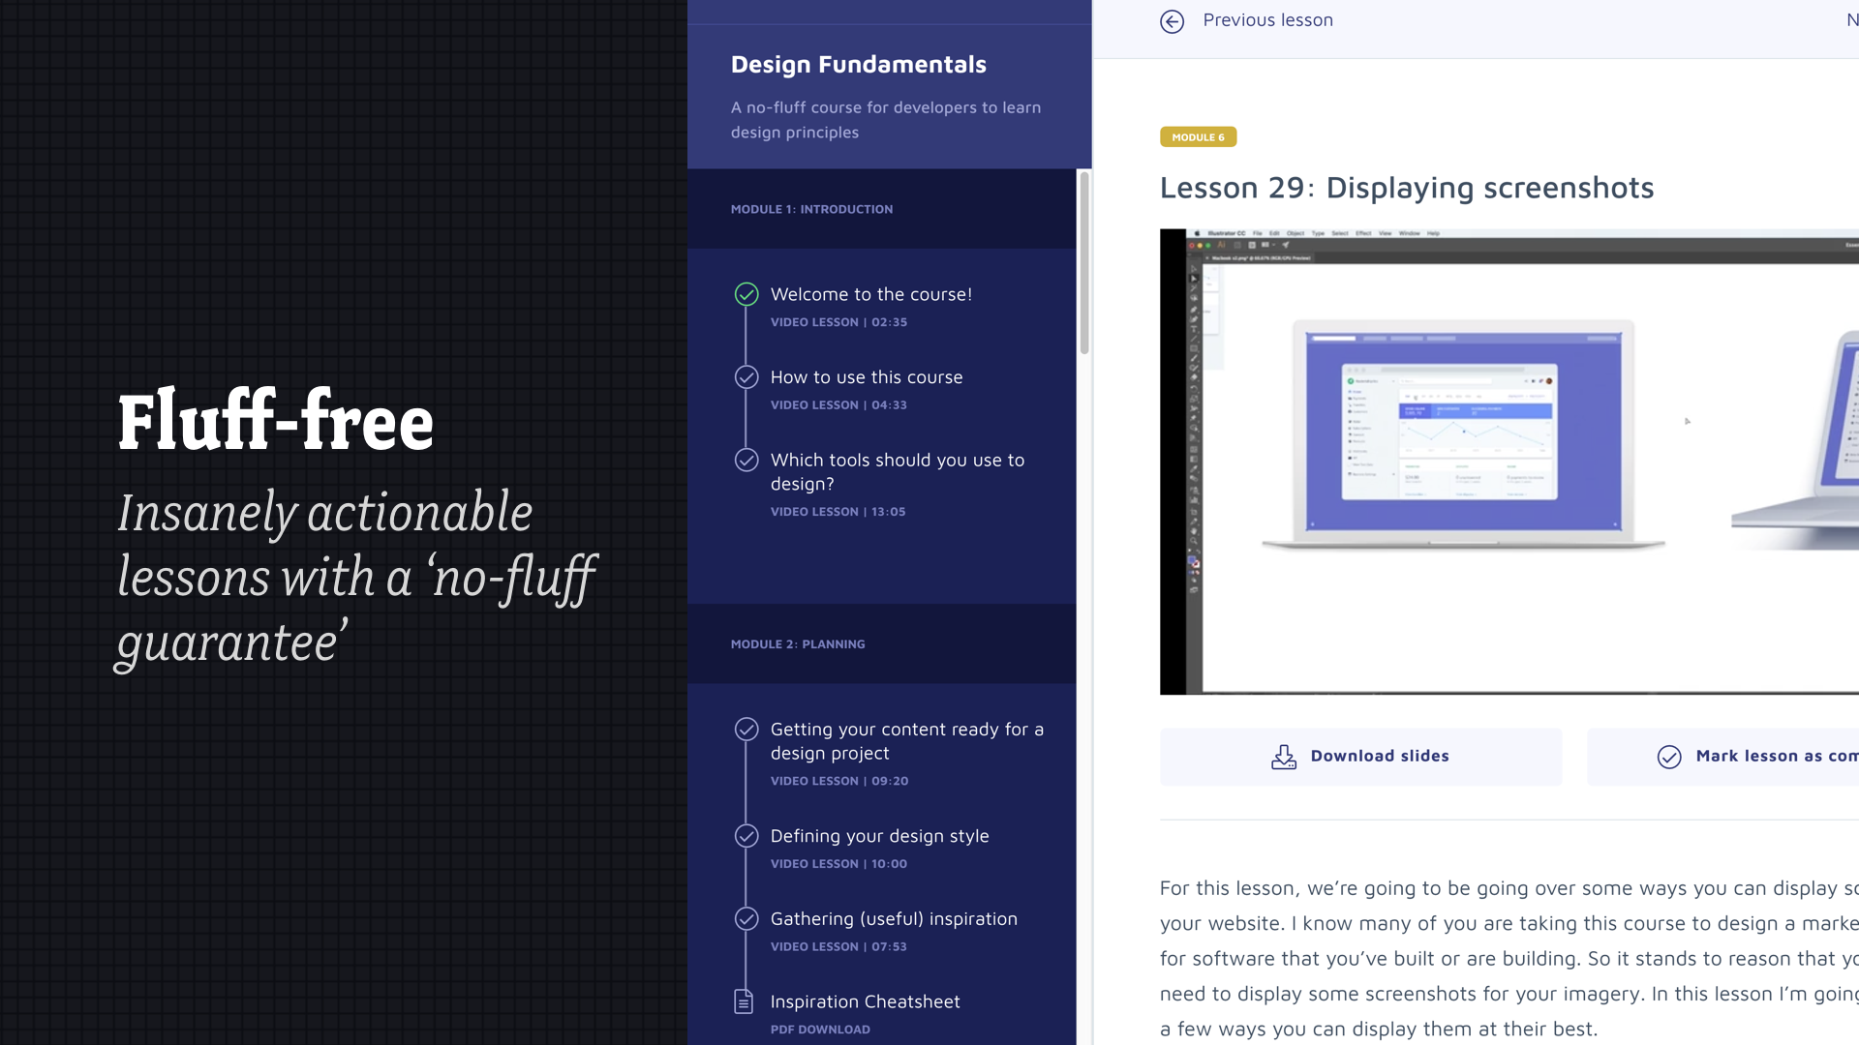
Task: Open the Gathering (useful) inspiration lesson
Action: [x=893, y=918]
